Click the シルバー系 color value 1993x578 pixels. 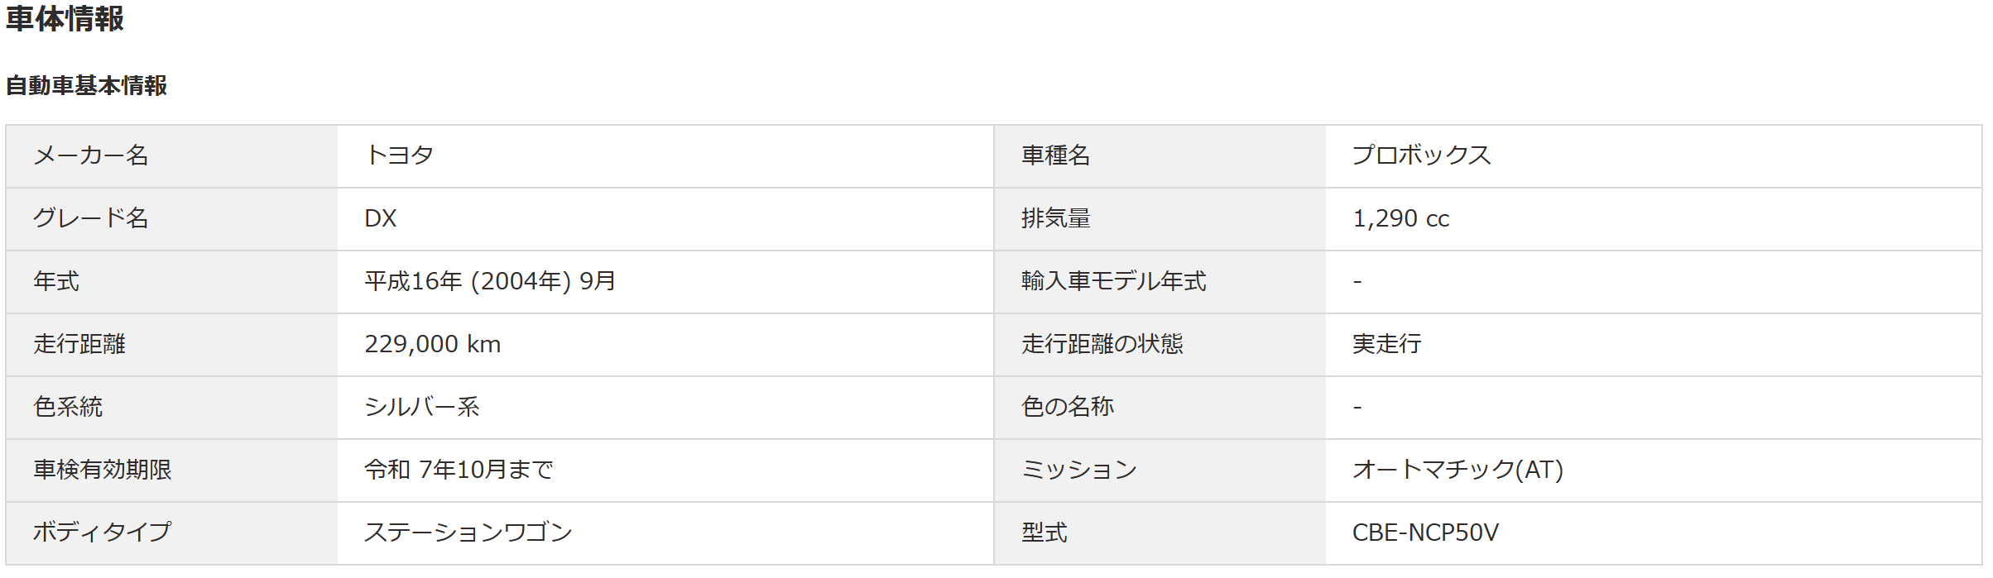pos(422,407)
